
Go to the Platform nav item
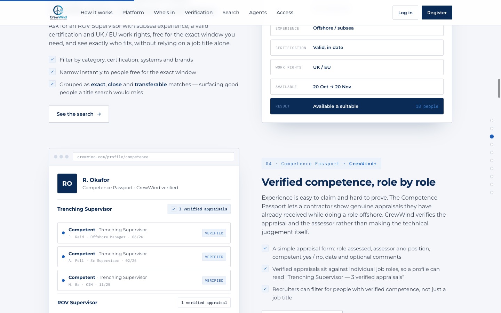[133, 13]
